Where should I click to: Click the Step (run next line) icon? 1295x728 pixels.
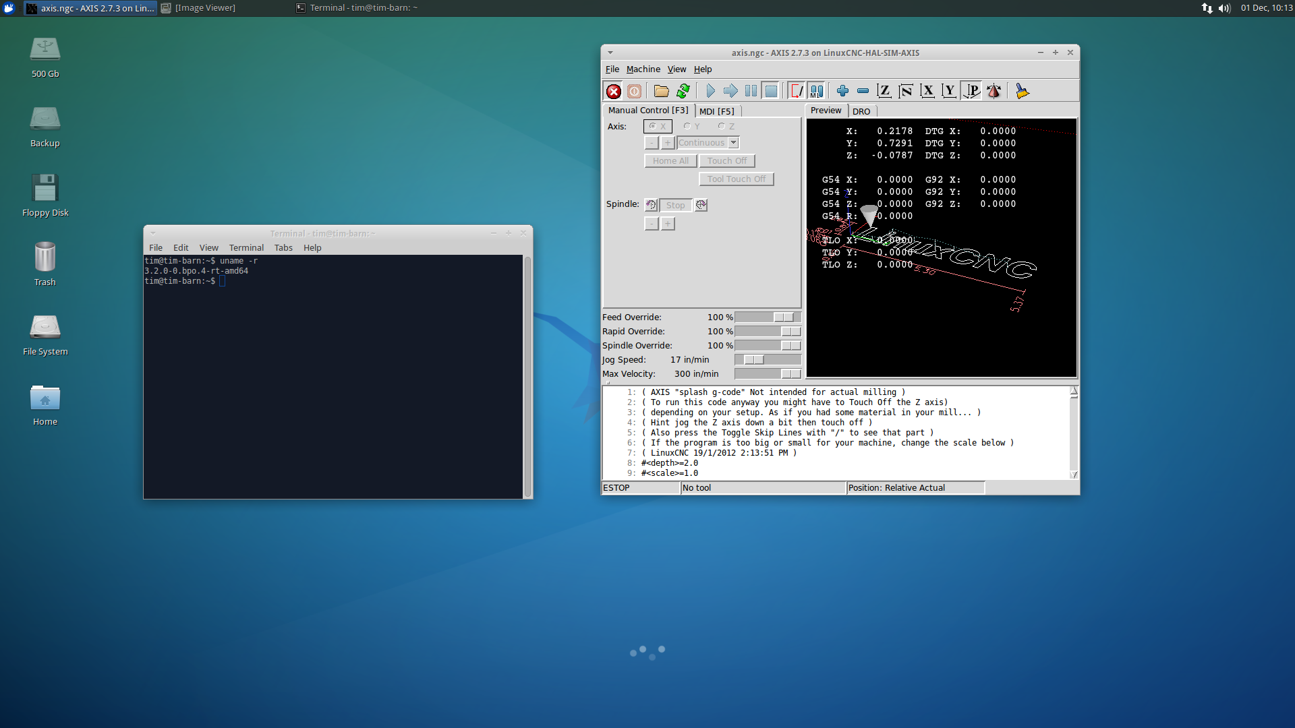tap(730, 91)
